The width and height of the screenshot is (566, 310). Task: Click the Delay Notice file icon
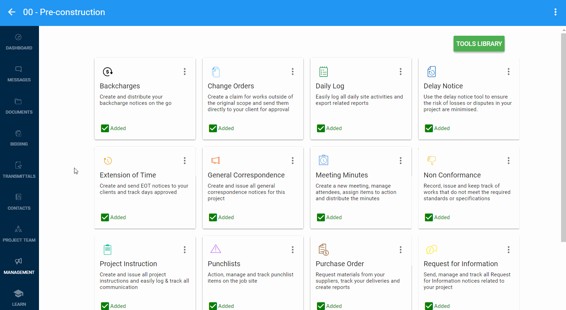[x=432, y=72]
